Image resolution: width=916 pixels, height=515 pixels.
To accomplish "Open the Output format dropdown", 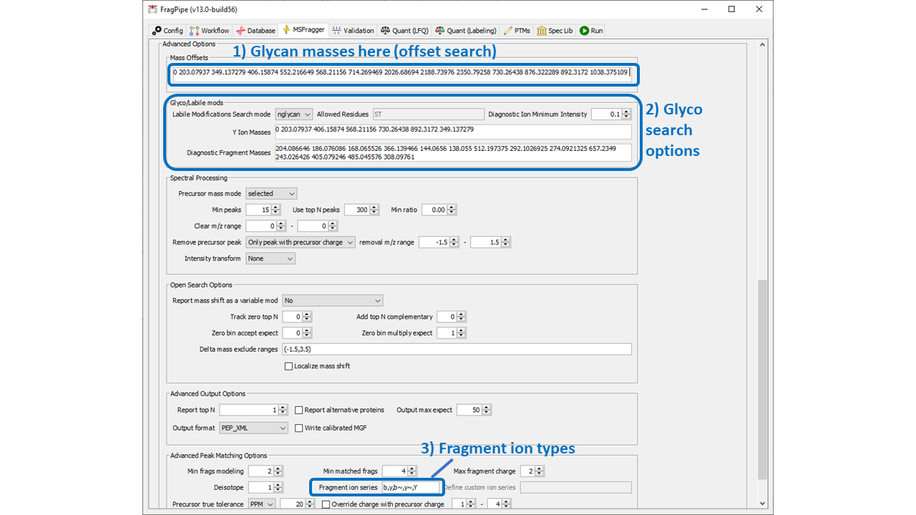I will point(254,428).
